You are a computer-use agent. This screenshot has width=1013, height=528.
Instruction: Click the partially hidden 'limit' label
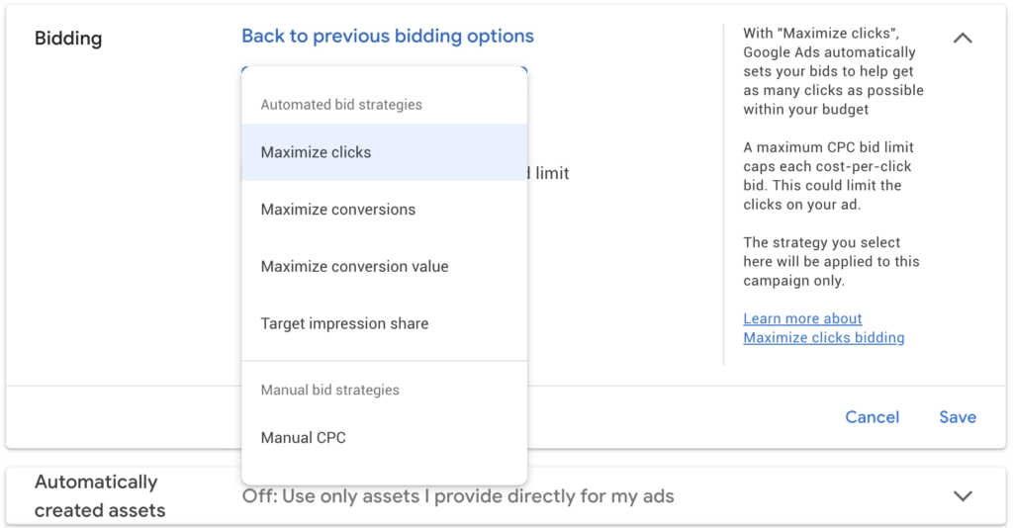(551, 174)
